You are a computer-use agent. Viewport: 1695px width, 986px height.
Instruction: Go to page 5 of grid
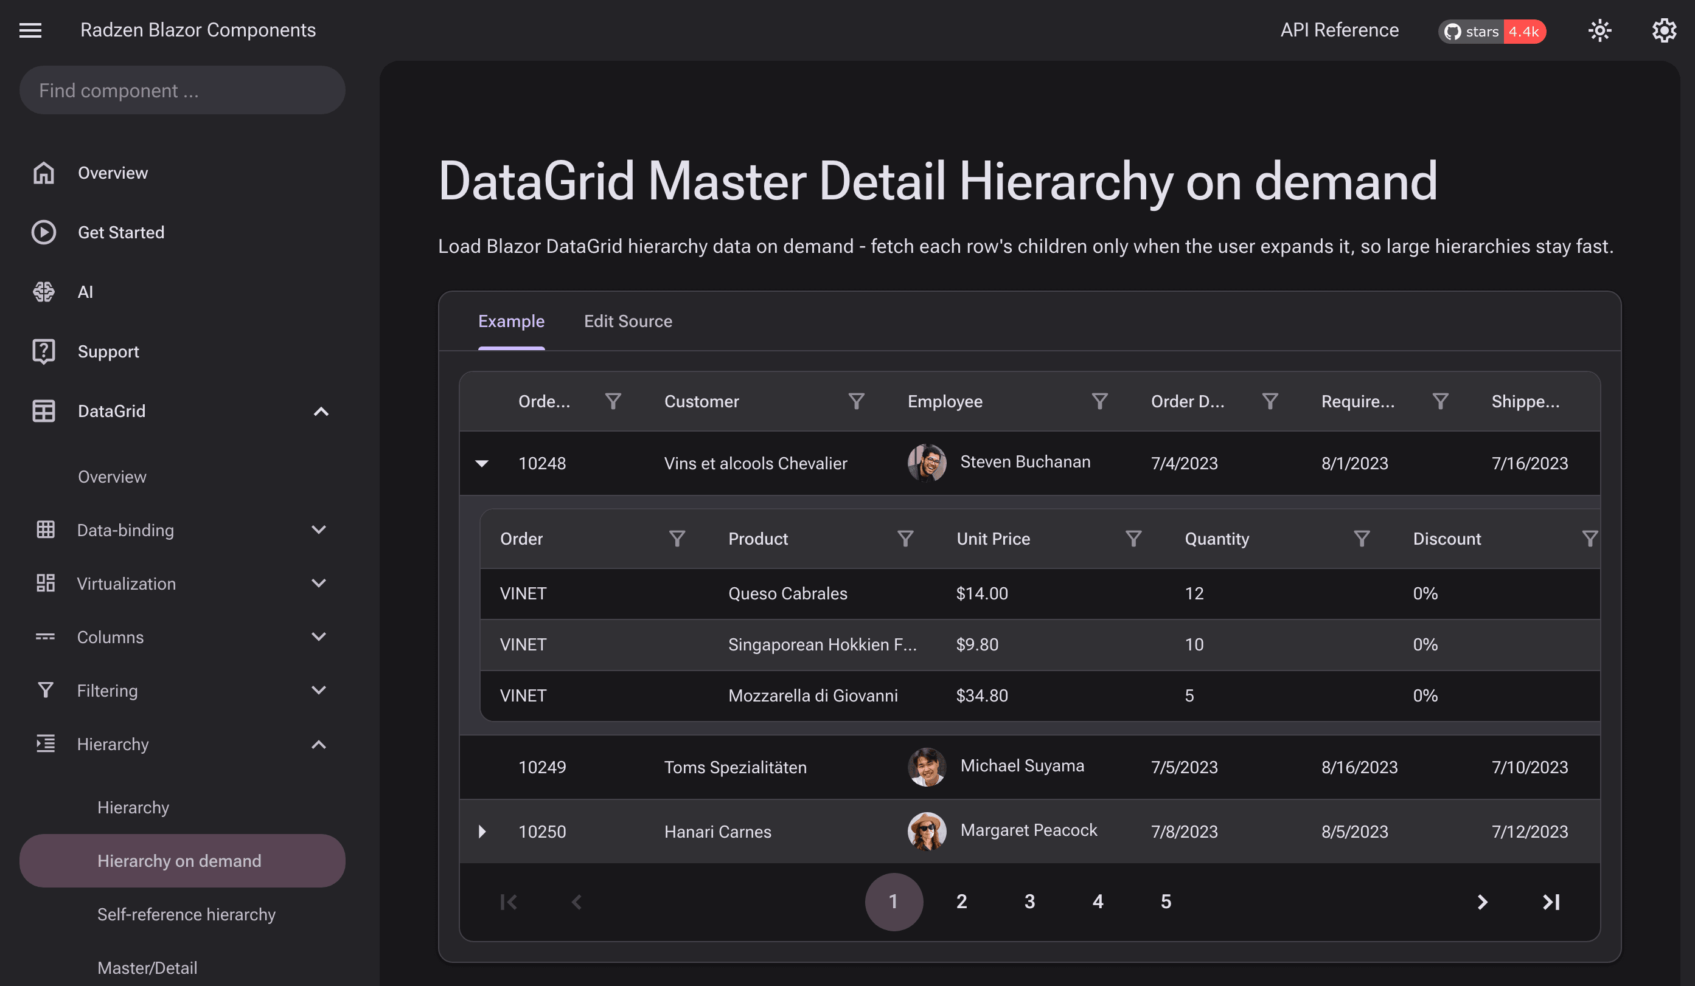pyautogui.click(x=1166, y=902)
